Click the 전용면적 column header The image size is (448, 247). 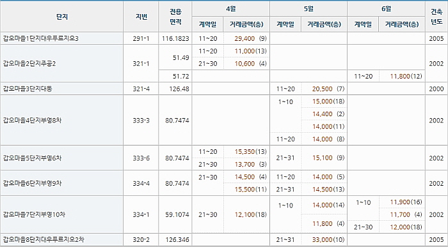click(175, 17)
